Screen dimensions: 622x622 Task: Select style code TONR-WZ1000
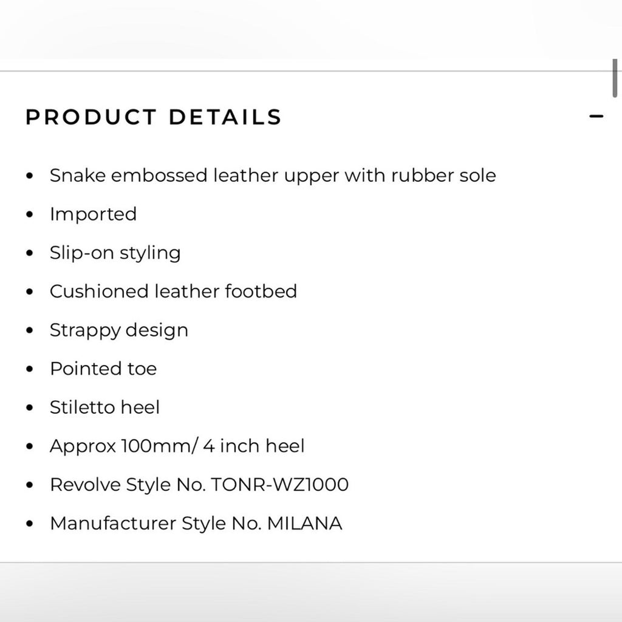[280, 485]
